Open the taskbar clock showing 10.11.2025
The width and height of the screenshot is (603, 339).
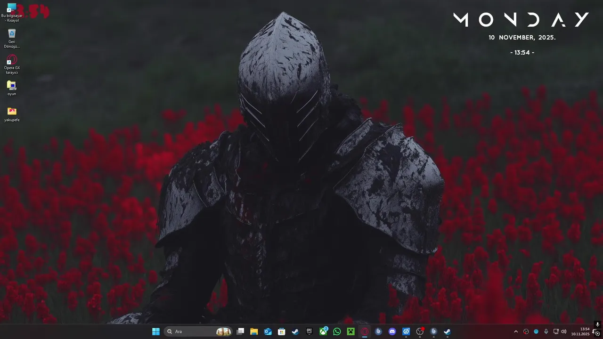(x=580, y=331)
